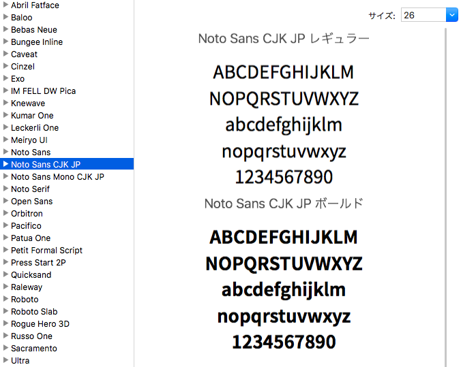Expand the Cinzel font family
This screenshot has height=367, width=461.
[x=5, y=66]
